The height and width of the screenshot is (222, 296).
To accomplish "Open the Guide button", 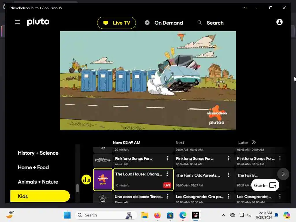I will (265, 185).
